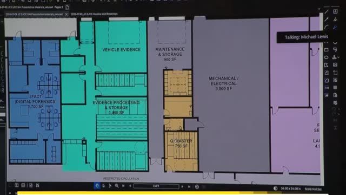Select the Line markup tool
Image resolution: width=346 pixels, height=195 pixels.
(327, 12)
